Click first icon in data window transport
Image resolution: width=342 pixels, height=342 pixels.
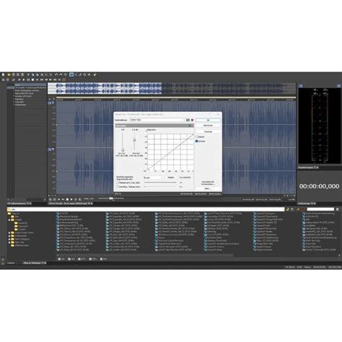tap(51, 199)
